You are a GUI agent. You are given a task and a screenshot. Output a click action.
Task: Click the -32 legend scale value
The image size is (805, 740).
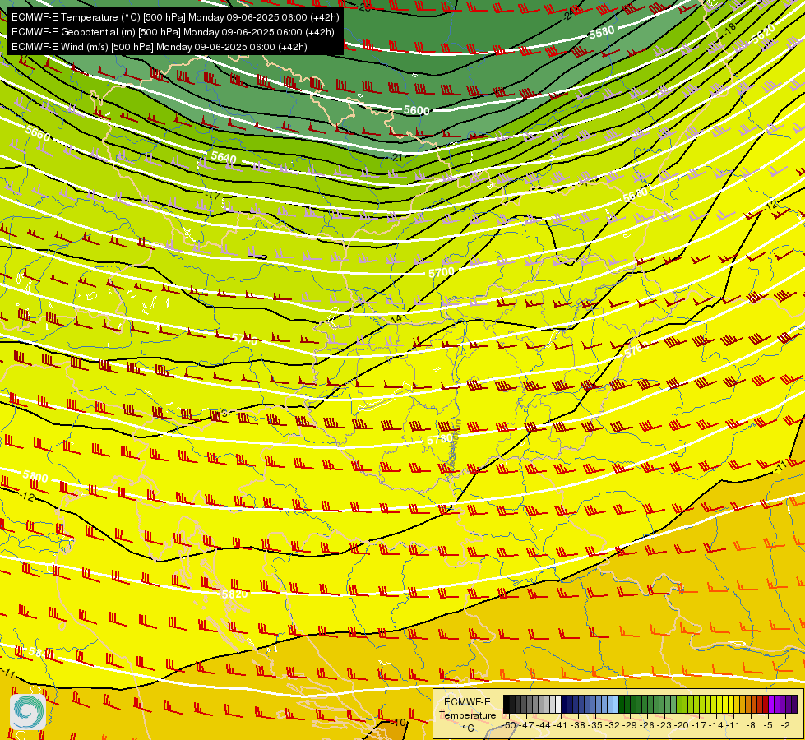(x=613, y=725)
